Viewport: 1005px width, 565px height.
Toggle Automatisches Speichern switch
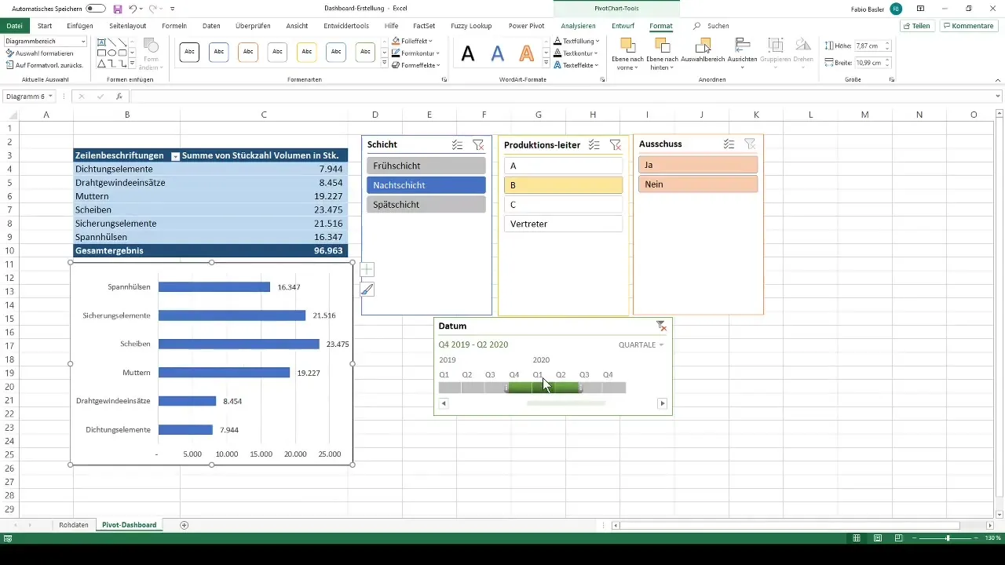pyautogui.click(x=96, y=8)
